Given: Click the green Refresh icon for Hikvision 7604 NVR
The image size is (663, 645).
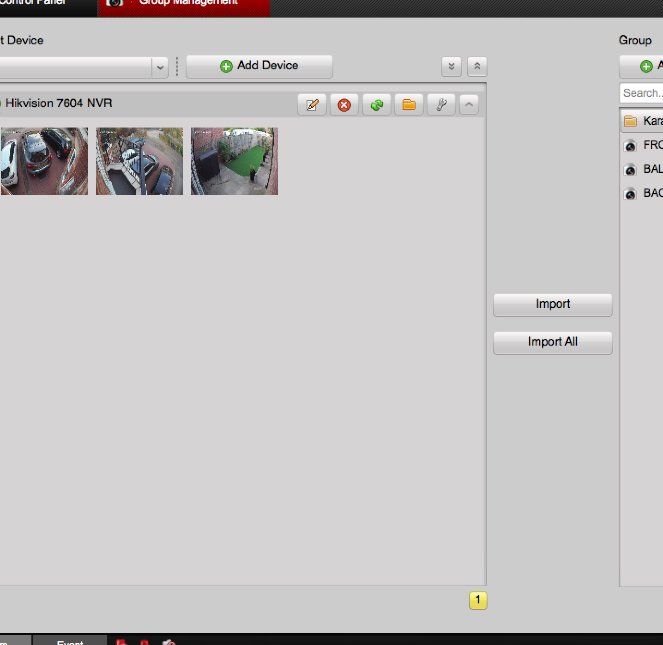Looking at the screenshot, I should click(x=376, y=105).
